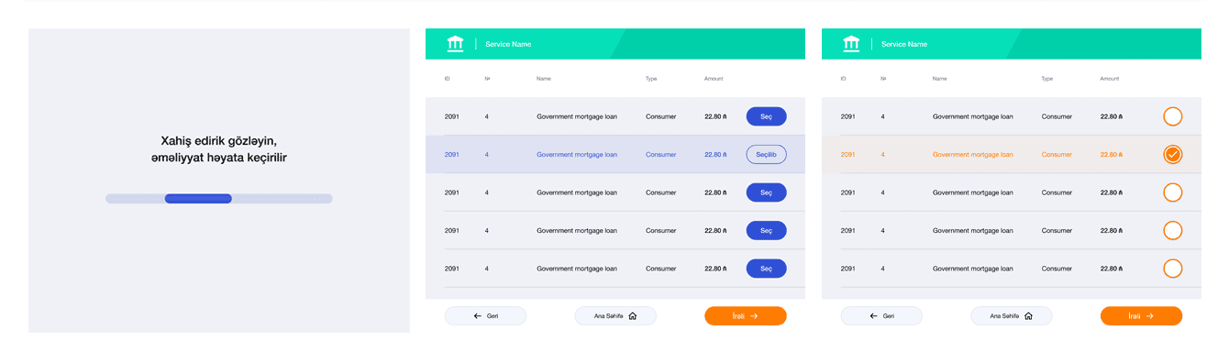The width and height of the screenshot is (1229, 363).
Task: Click the Seç button in the last row
Action: [767, 269]
